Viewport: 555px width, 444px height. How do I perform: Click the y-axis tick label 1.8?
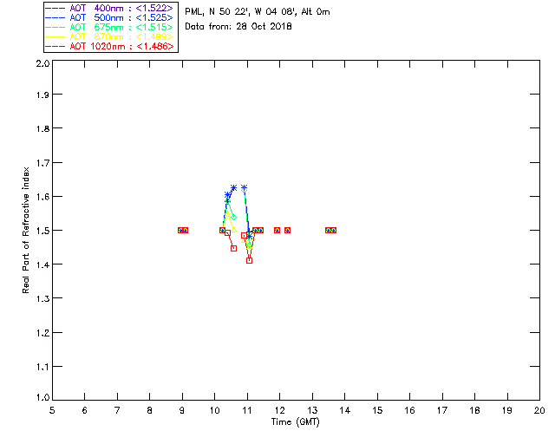pyautogui.click(x=42, y=128)
